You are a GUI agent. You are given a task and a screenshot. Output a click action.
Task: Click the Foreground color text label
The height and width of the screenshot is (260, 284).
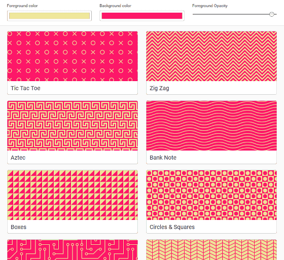coord(22,6)
